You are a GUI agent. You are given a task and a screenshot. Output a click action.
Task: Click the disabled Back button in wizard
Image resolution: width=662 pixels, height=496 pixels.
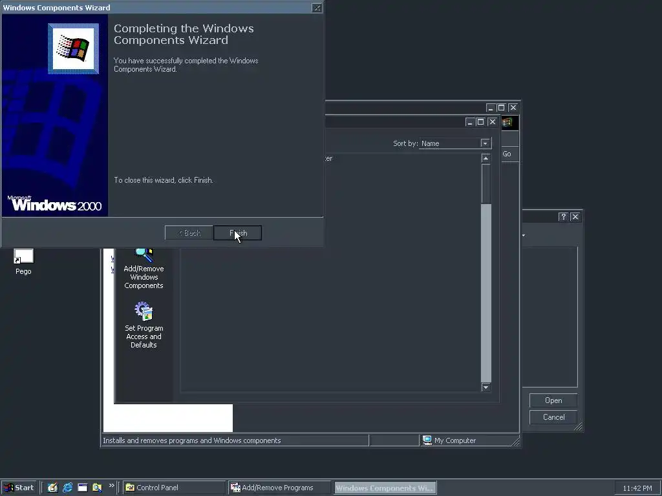(x=189, y=232)
